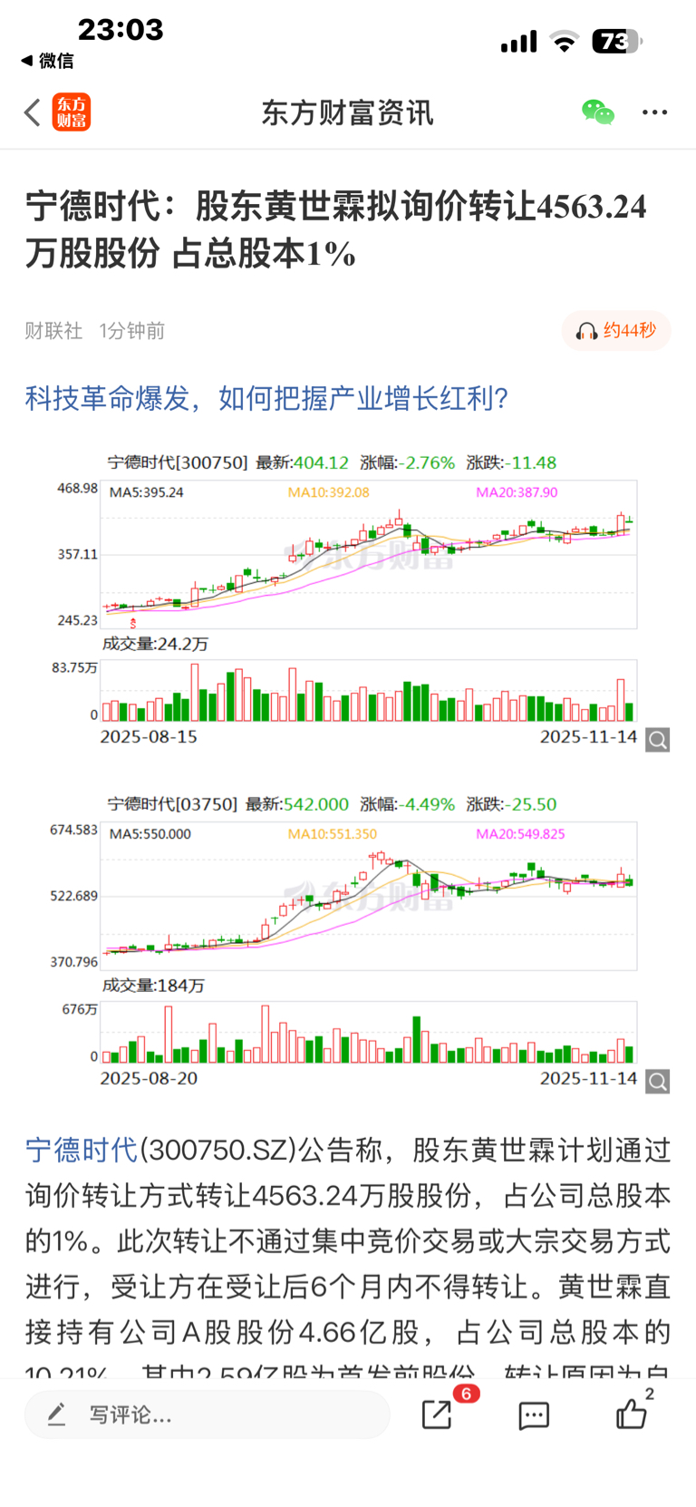This screenshot has height=1507, width=696.
Task: Tap the battery indicator in status bar
Action: point(617,41)
